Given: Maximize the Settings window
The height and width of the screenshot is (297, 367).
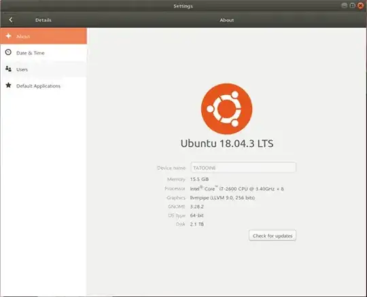Looking at the screenshot, I should tap(352, 5).
